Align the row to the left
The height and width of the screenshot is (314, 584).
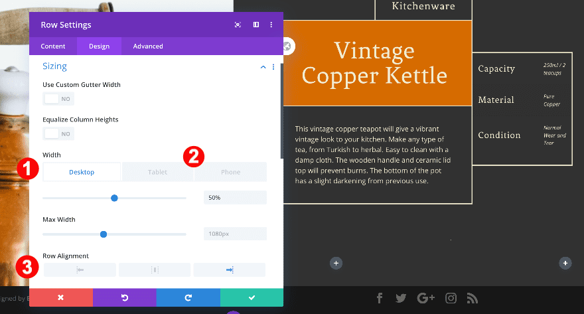click(x=80, y=270)
